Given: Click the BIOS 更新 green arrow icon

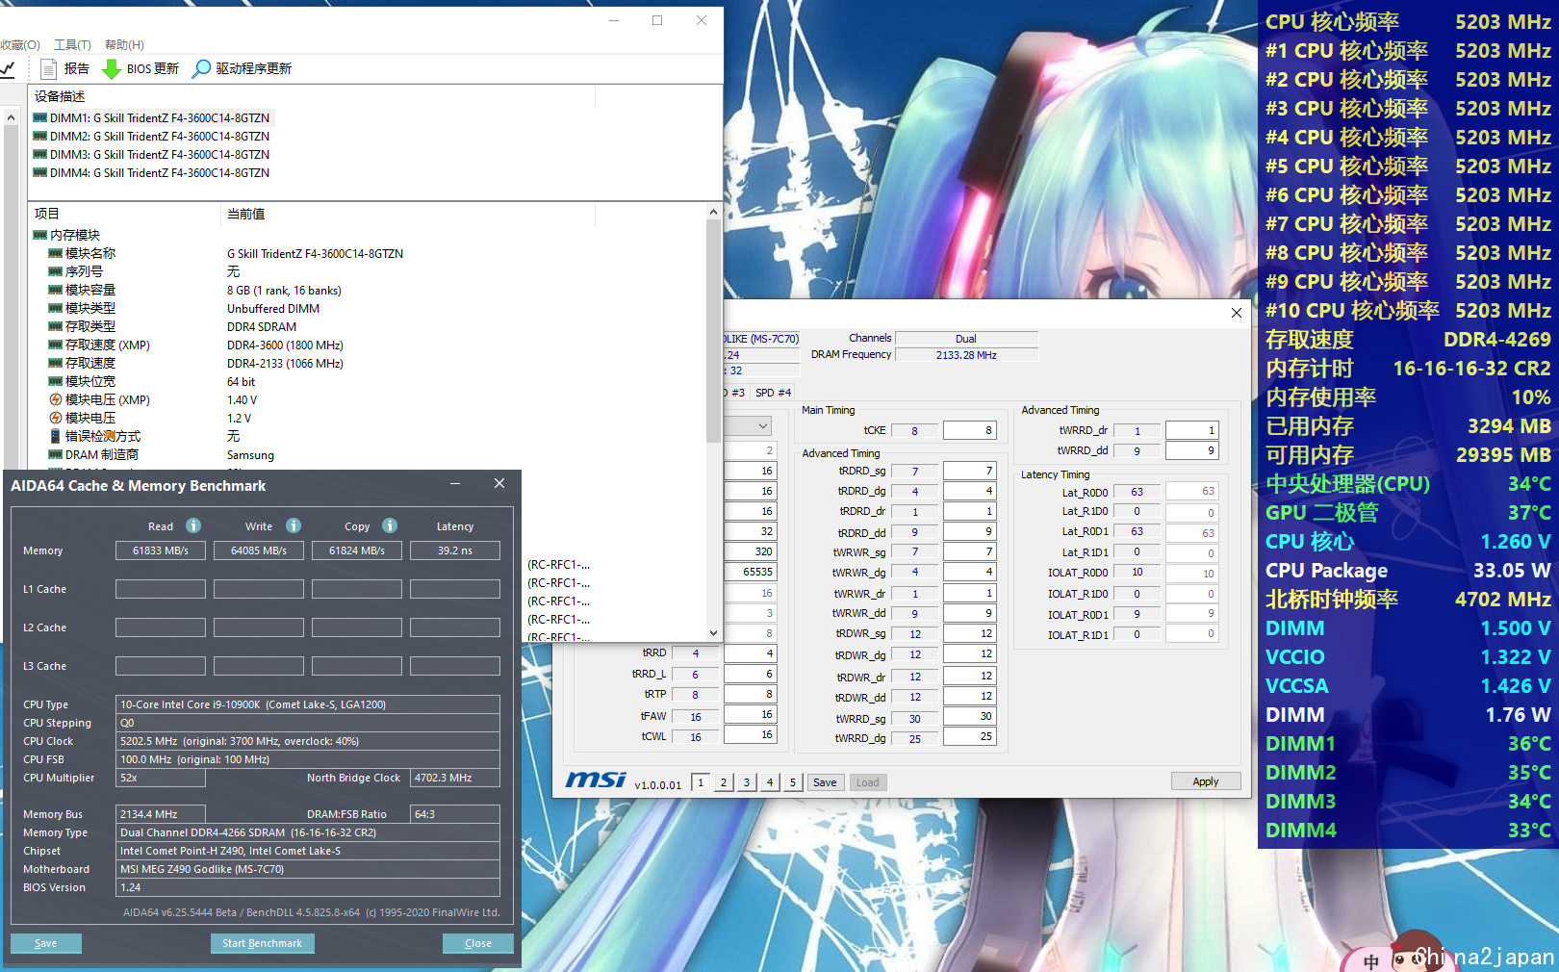Looking at the screenshot, I should 112,68.
